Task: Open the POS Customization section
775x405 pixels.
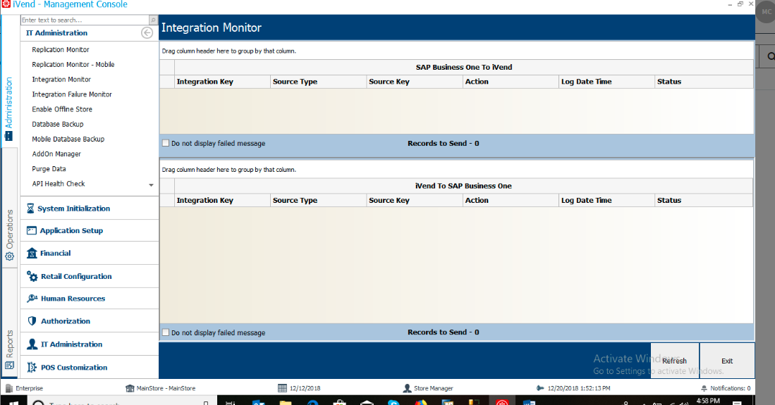Action: click(90, 367)
